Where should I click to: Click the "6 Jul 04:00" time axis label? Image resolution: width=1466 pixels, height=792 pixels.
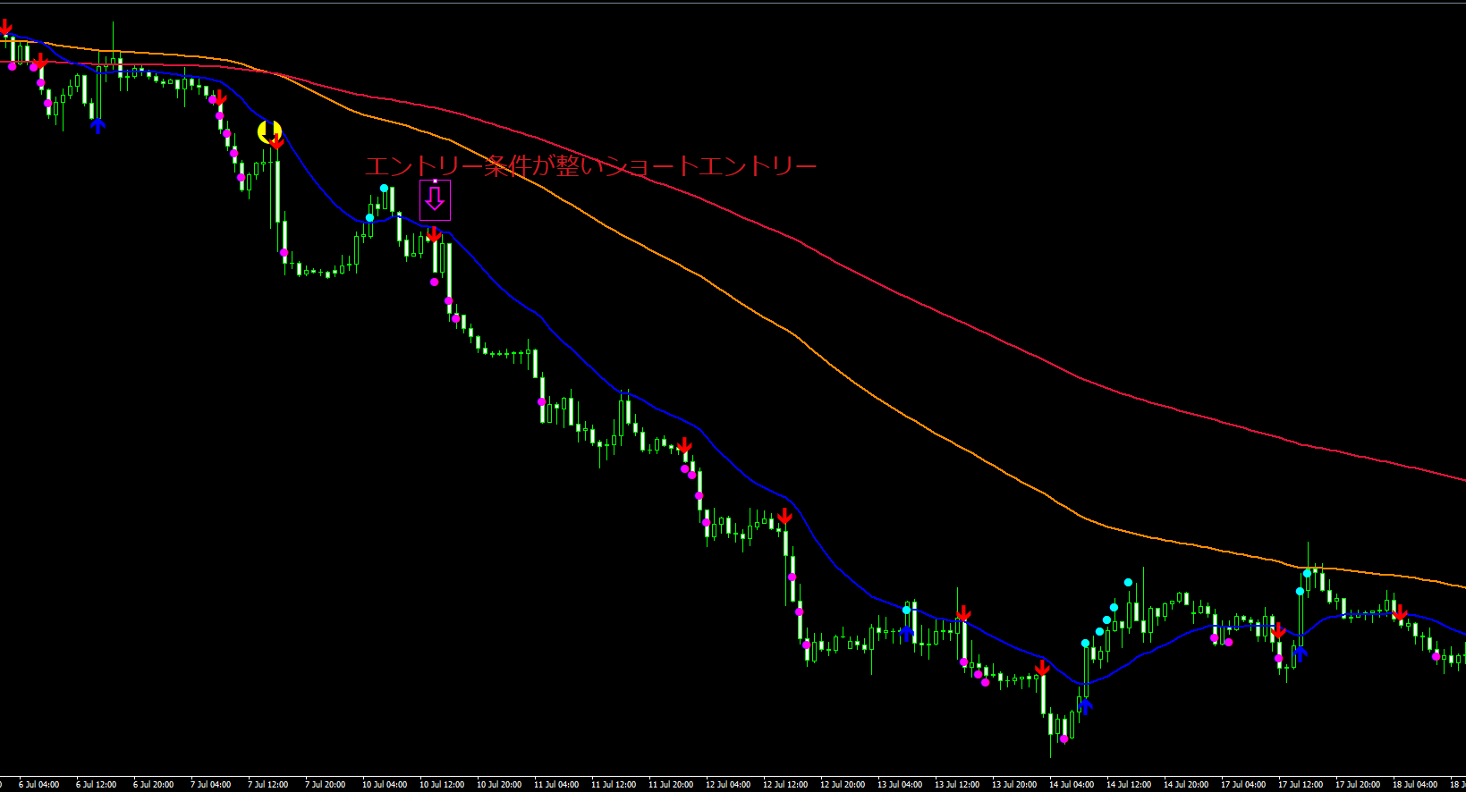(39, 785)
